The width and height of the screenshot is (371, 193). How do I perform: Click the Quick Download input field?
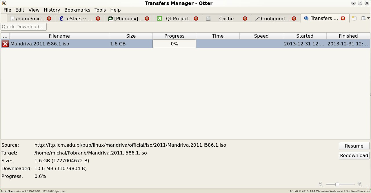pos(23,27)
